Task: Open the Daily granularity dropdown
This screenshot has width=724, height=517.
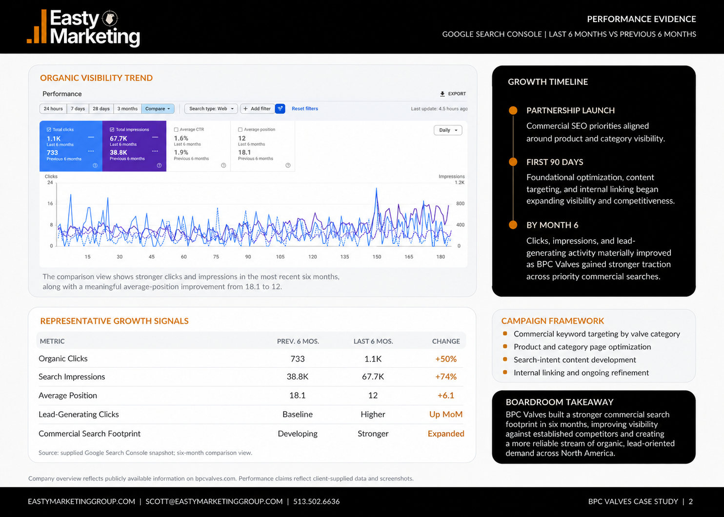Action: coord(448,130)
